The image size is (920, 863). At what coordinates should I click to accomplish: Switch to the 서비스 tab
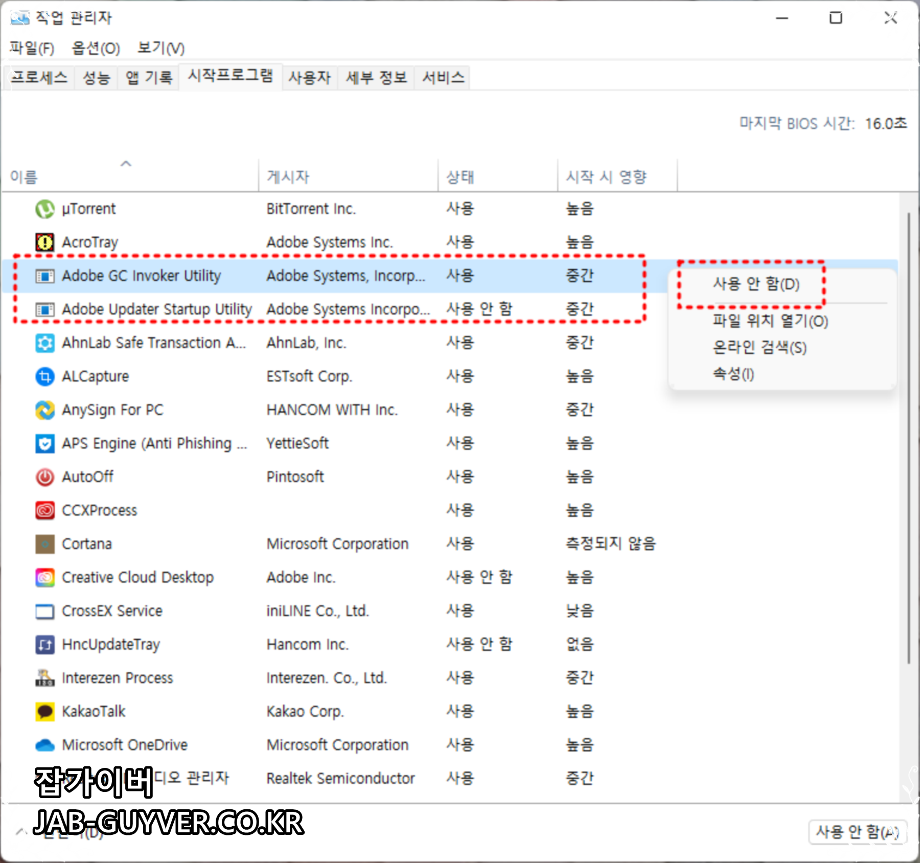click(443, 78)
